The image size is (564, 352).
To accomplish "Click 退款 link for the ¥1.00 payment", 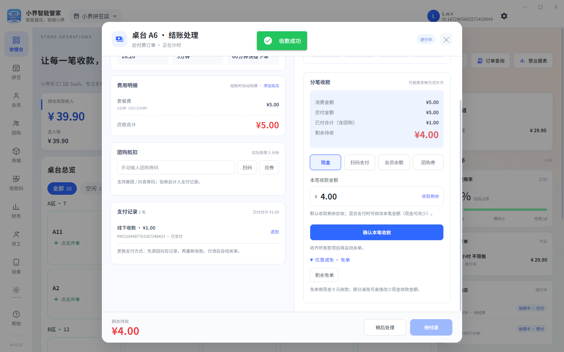I will point(275,232).
